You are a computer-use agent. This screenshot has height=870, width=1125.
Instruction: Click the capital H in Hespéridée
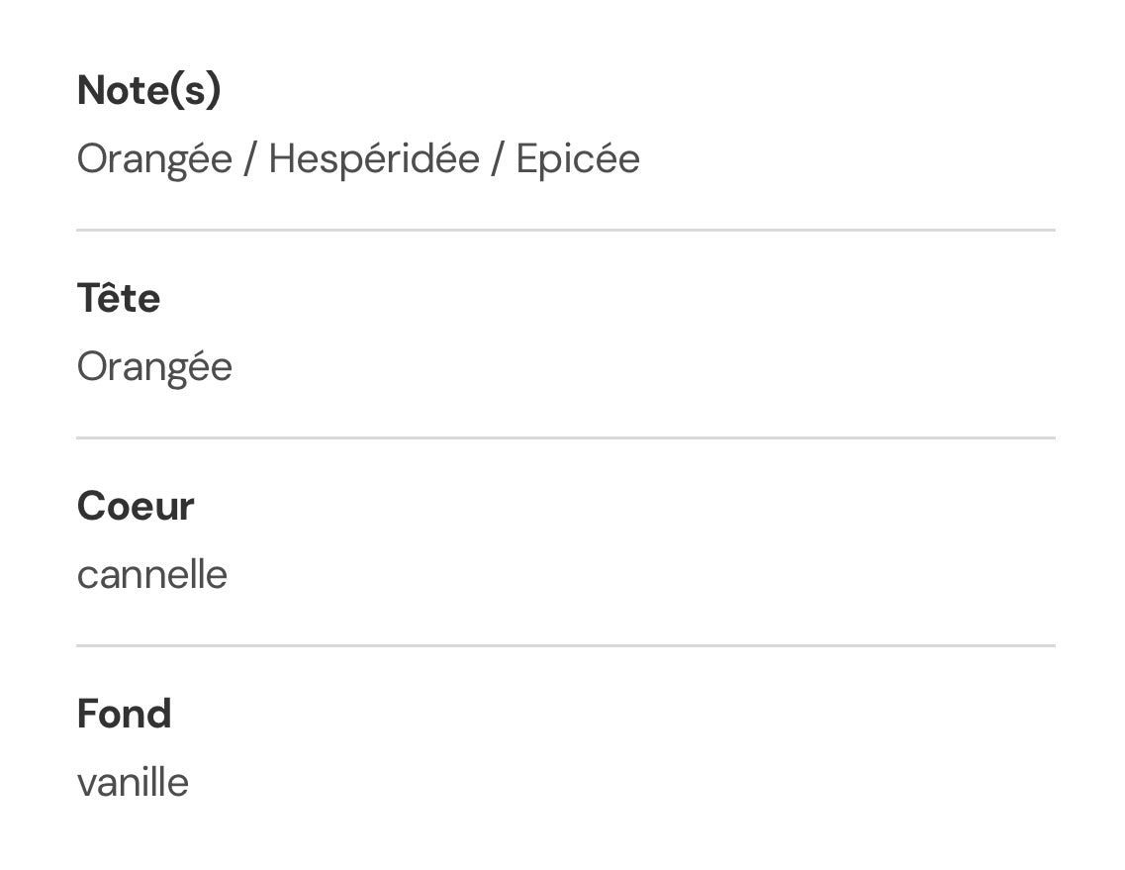tap(282, 158)
